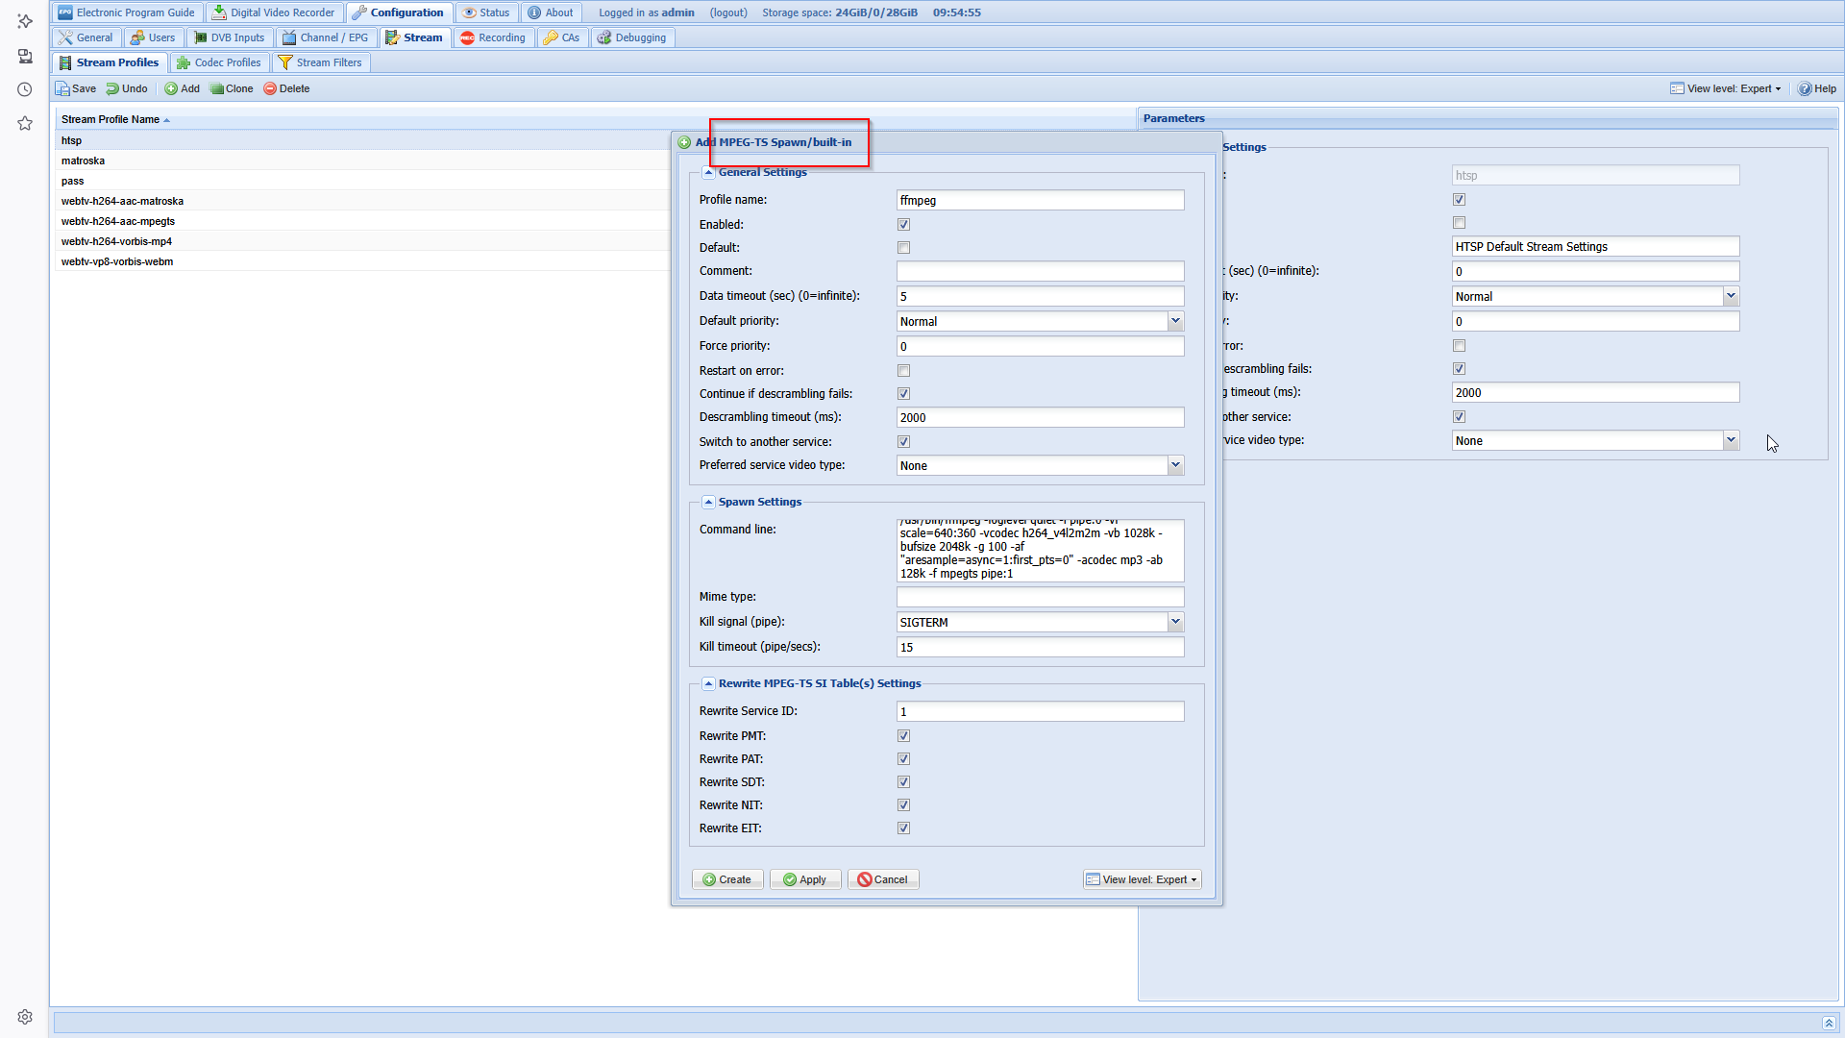Toggle the Restart on error checkbox
The height and width of the screenshot is (1038, 1845).
pos(903,371)
